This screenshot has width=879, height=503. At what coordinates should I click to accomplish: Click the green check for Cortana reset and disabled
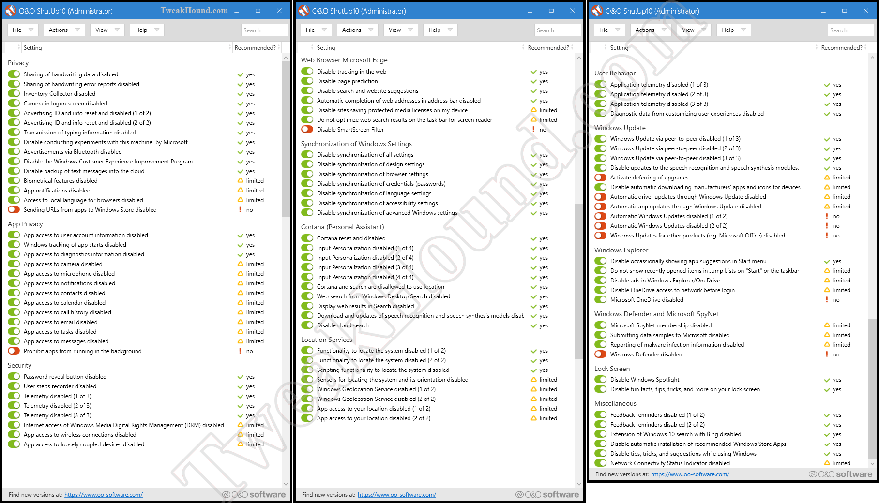tap(533, 238)
